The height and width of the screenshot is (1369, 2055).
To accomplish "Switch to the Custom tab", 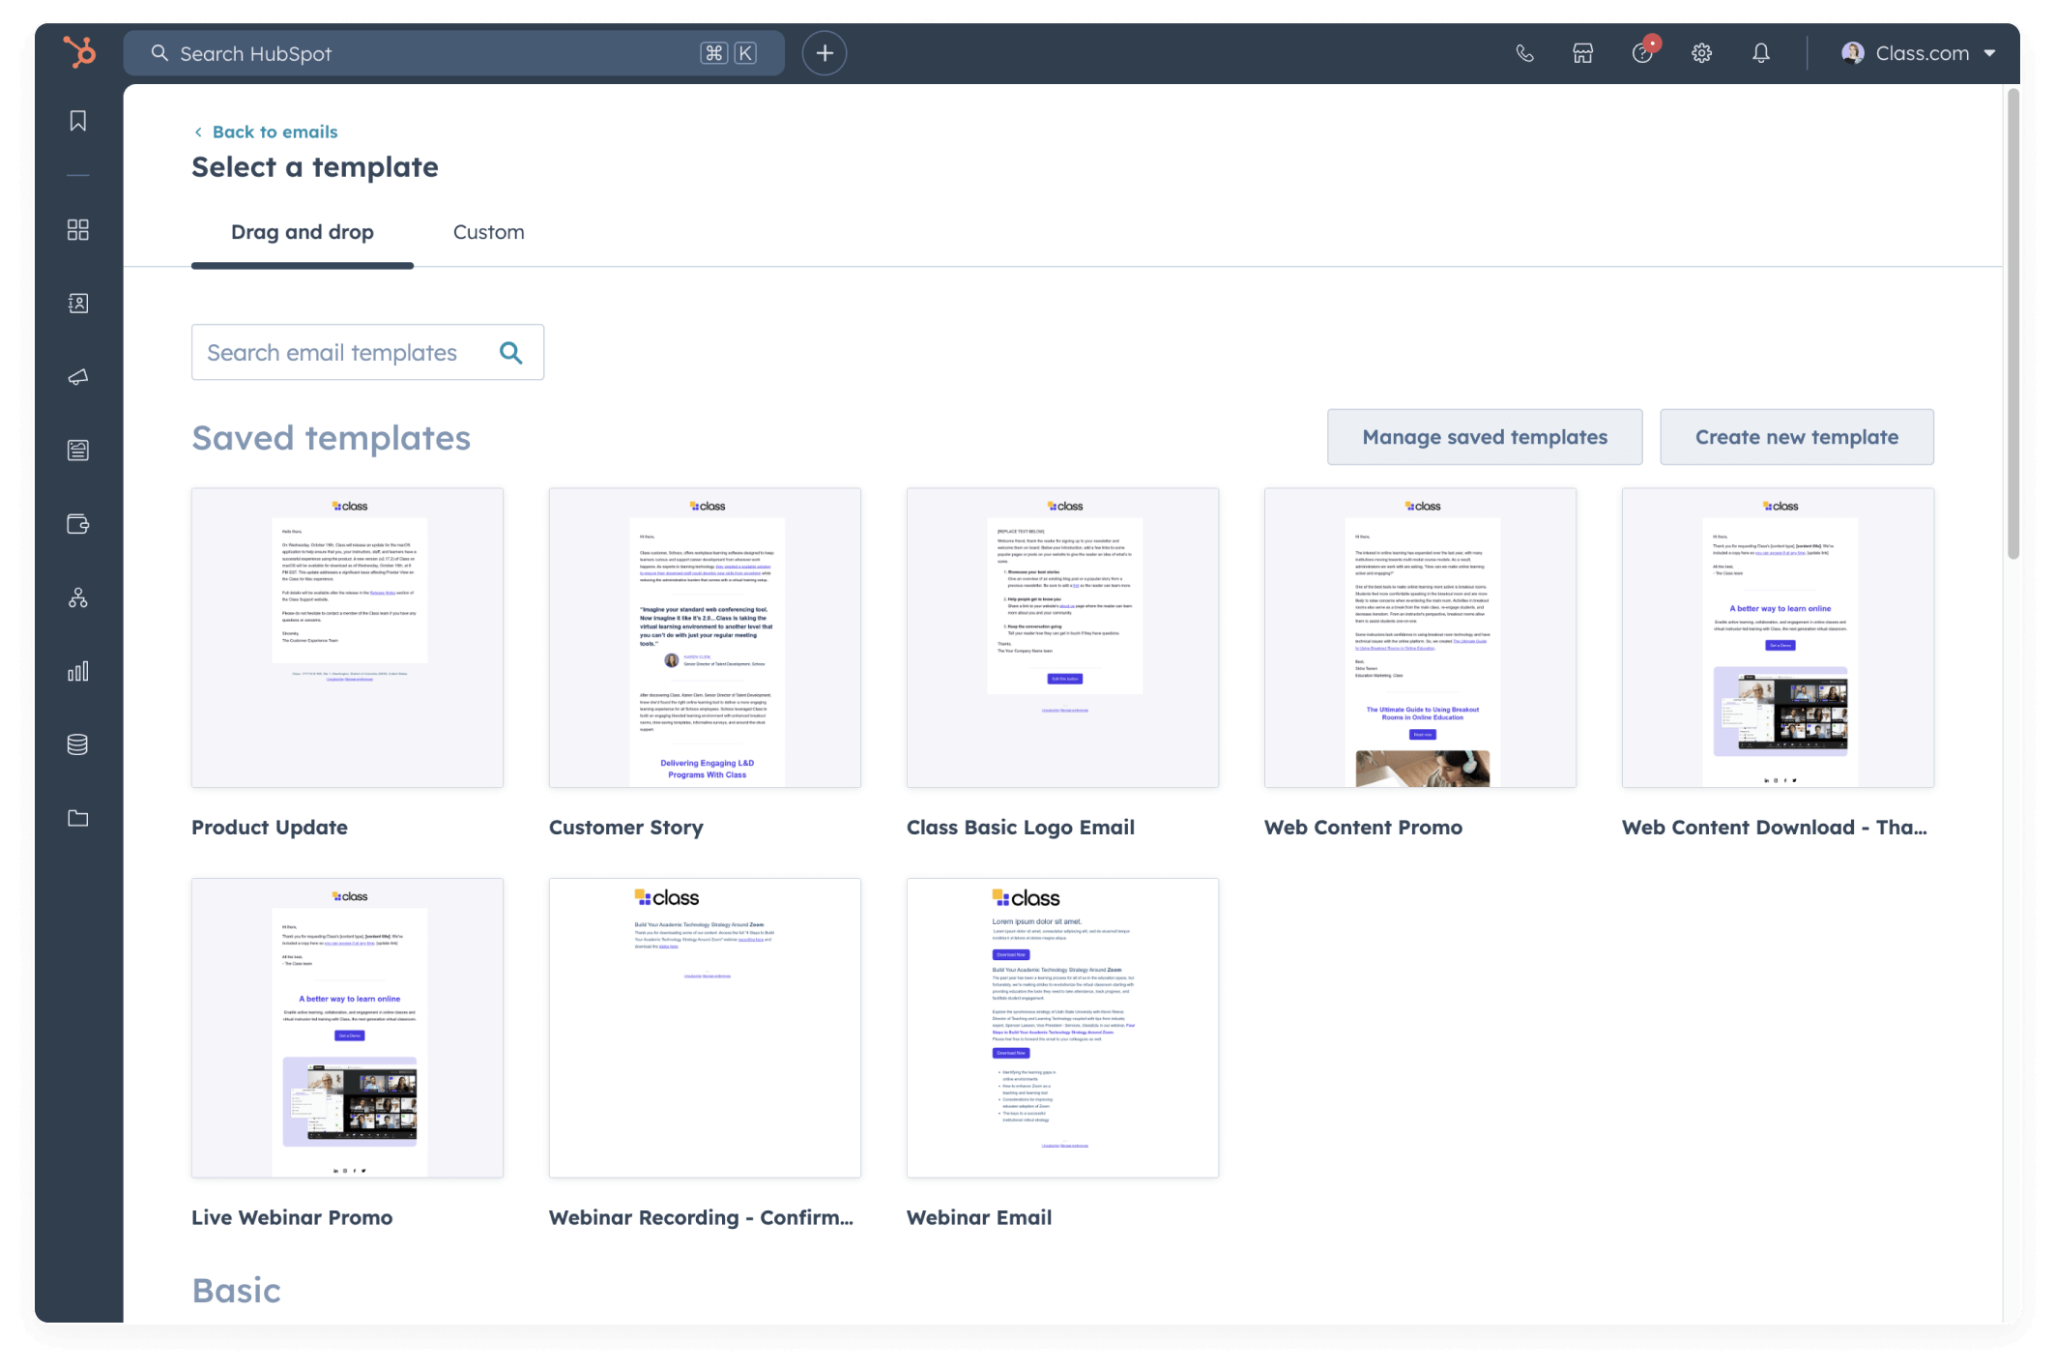I will [x=488, y=232].
